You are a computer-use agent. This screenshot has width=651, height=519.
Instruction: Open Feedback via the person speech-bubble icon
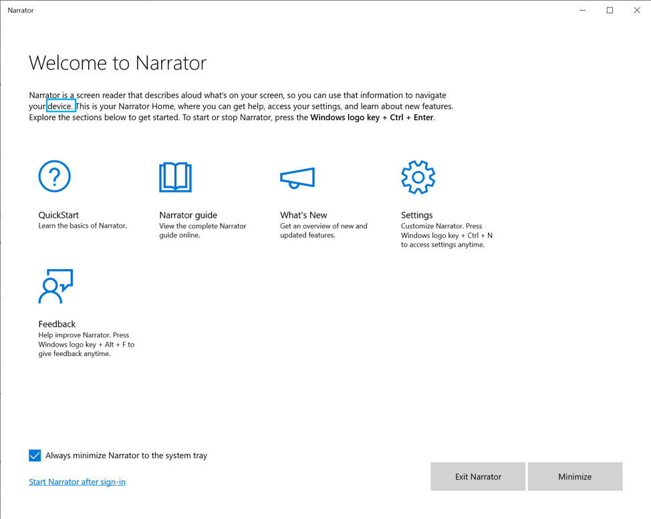55,286
